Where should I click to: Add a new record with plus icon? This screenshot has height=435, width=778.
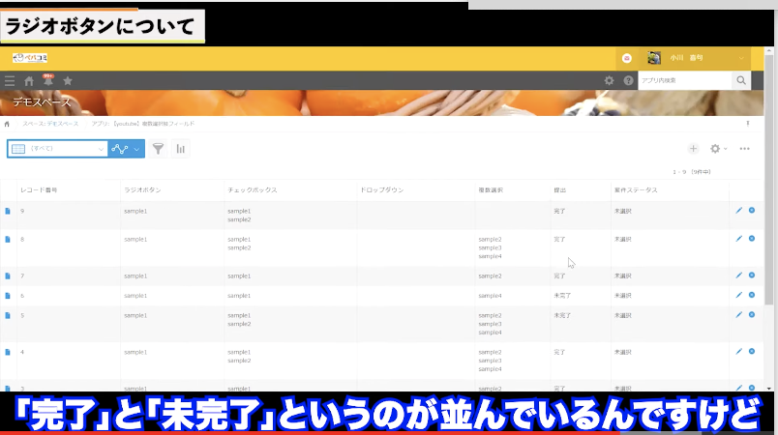coord(693,149)
